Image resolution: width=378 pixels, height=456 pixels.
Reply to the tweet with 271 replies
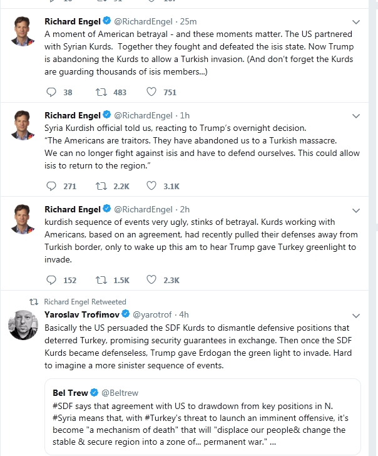pyautogui.click(x=53, y=186)
